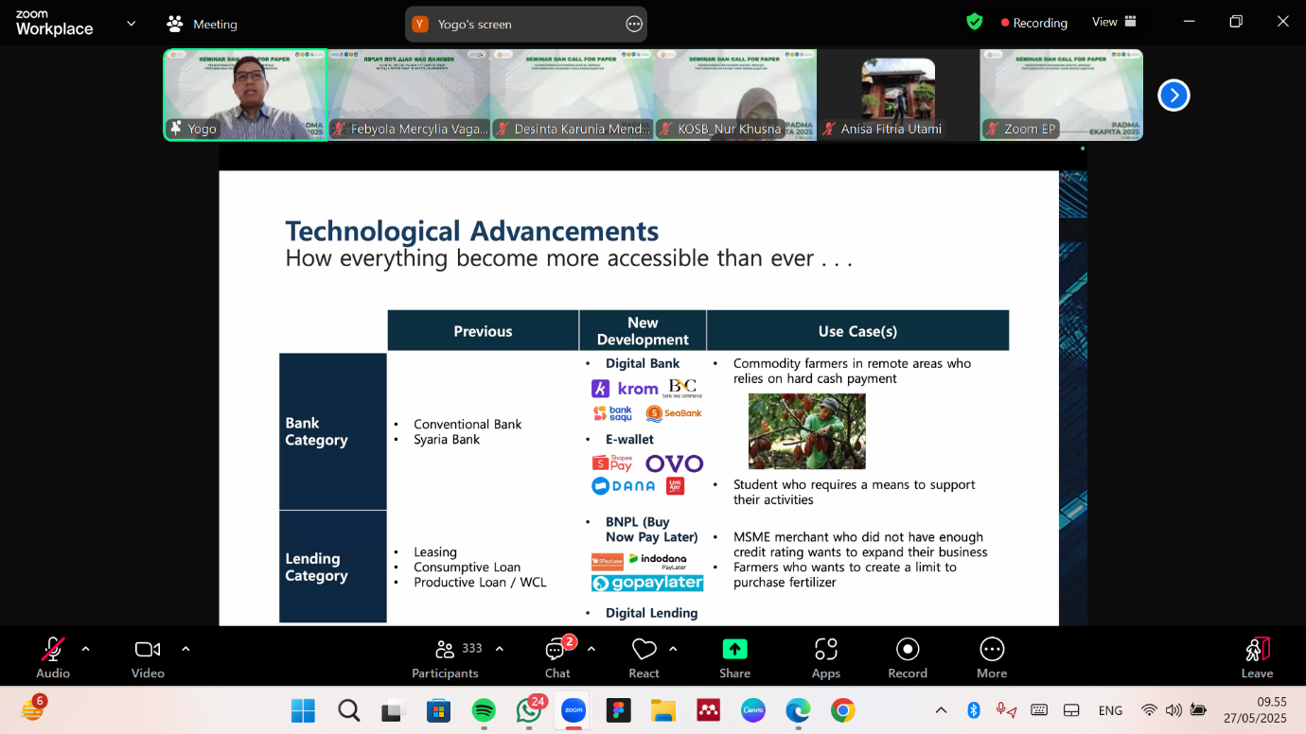The height and width of the screenshot is (734, 1306).
Task: Click the green Share screen button
Action: coord(734,657)
